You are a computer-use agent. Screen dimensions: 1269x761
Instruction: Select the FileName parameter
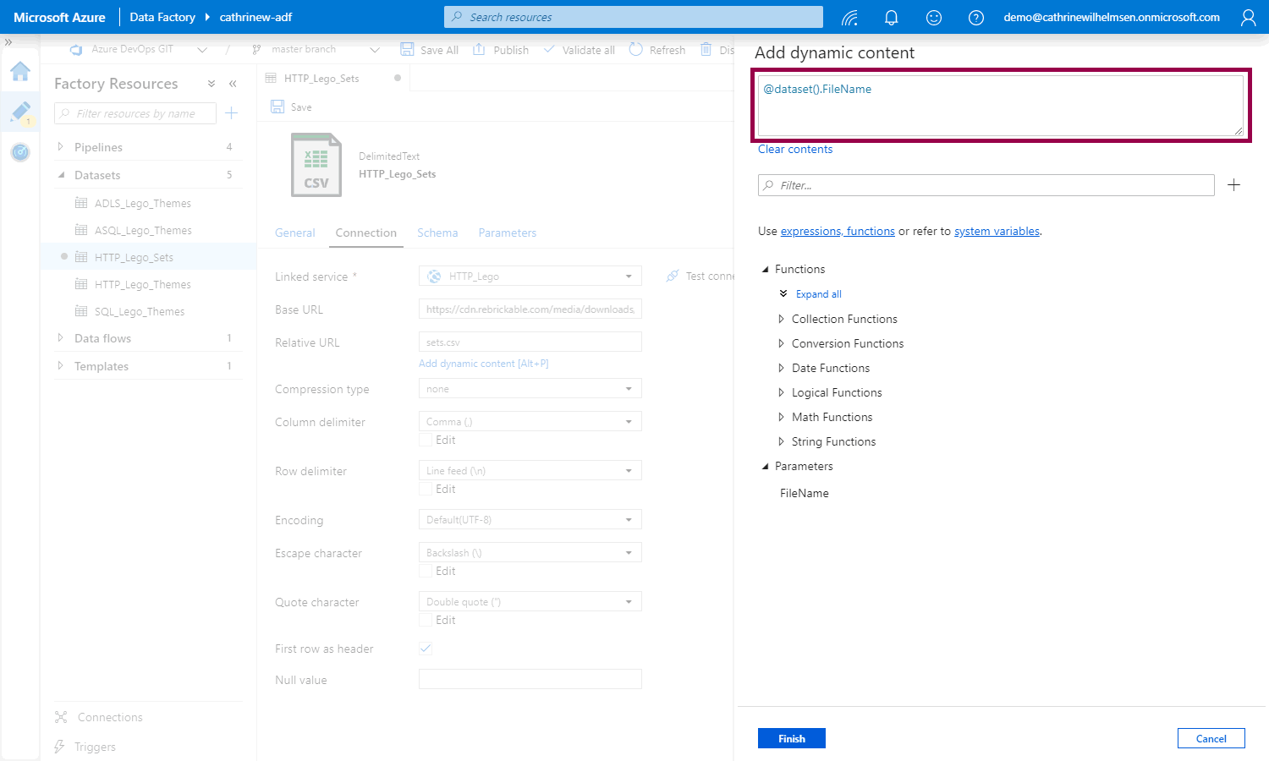(x=804, y=493)
